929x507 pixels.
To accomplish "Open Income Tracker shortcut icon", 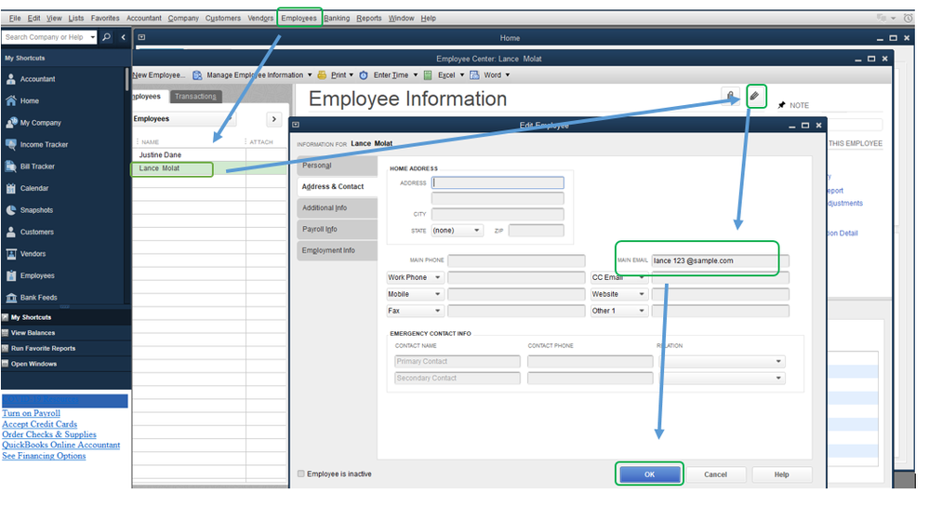I will 11,145.
